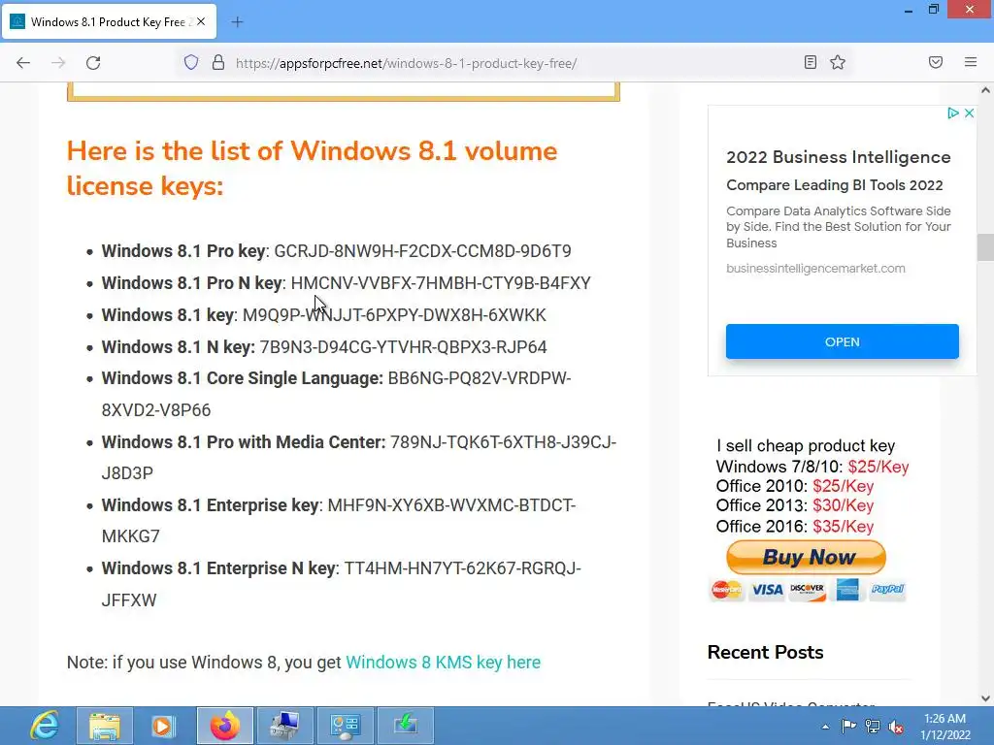
Task: Open the computer monitor taskbar app
Action: coord(284,726)
